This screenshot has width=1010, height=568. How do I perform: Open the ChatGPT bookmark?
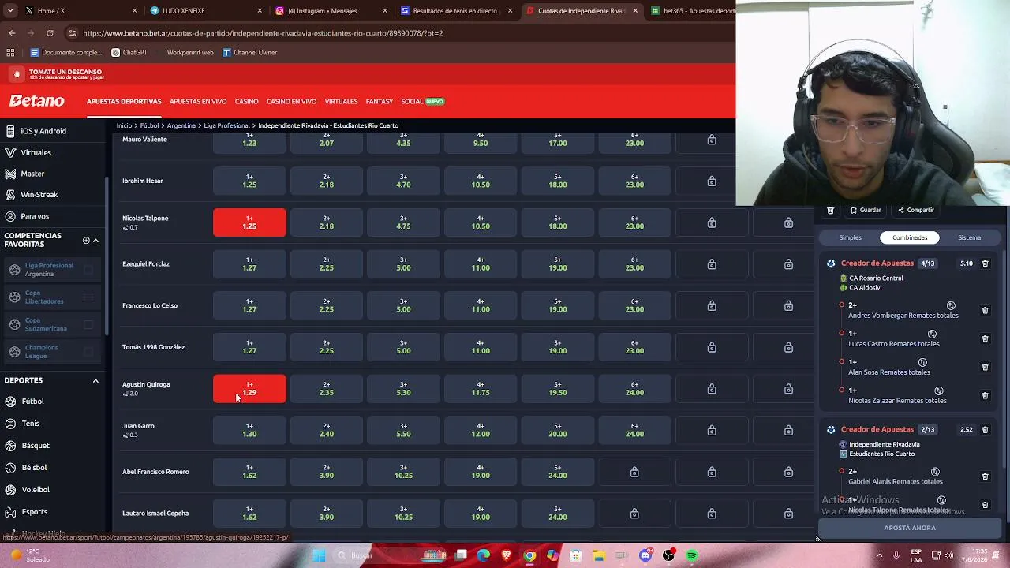click(x=129, y=53)
